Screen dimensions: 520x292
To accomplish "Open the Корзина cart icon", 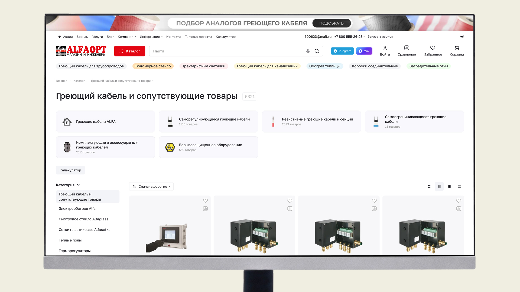I will click(457, 48).
